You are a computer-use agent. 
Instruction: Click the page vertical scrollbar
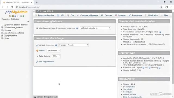(173, 48)
